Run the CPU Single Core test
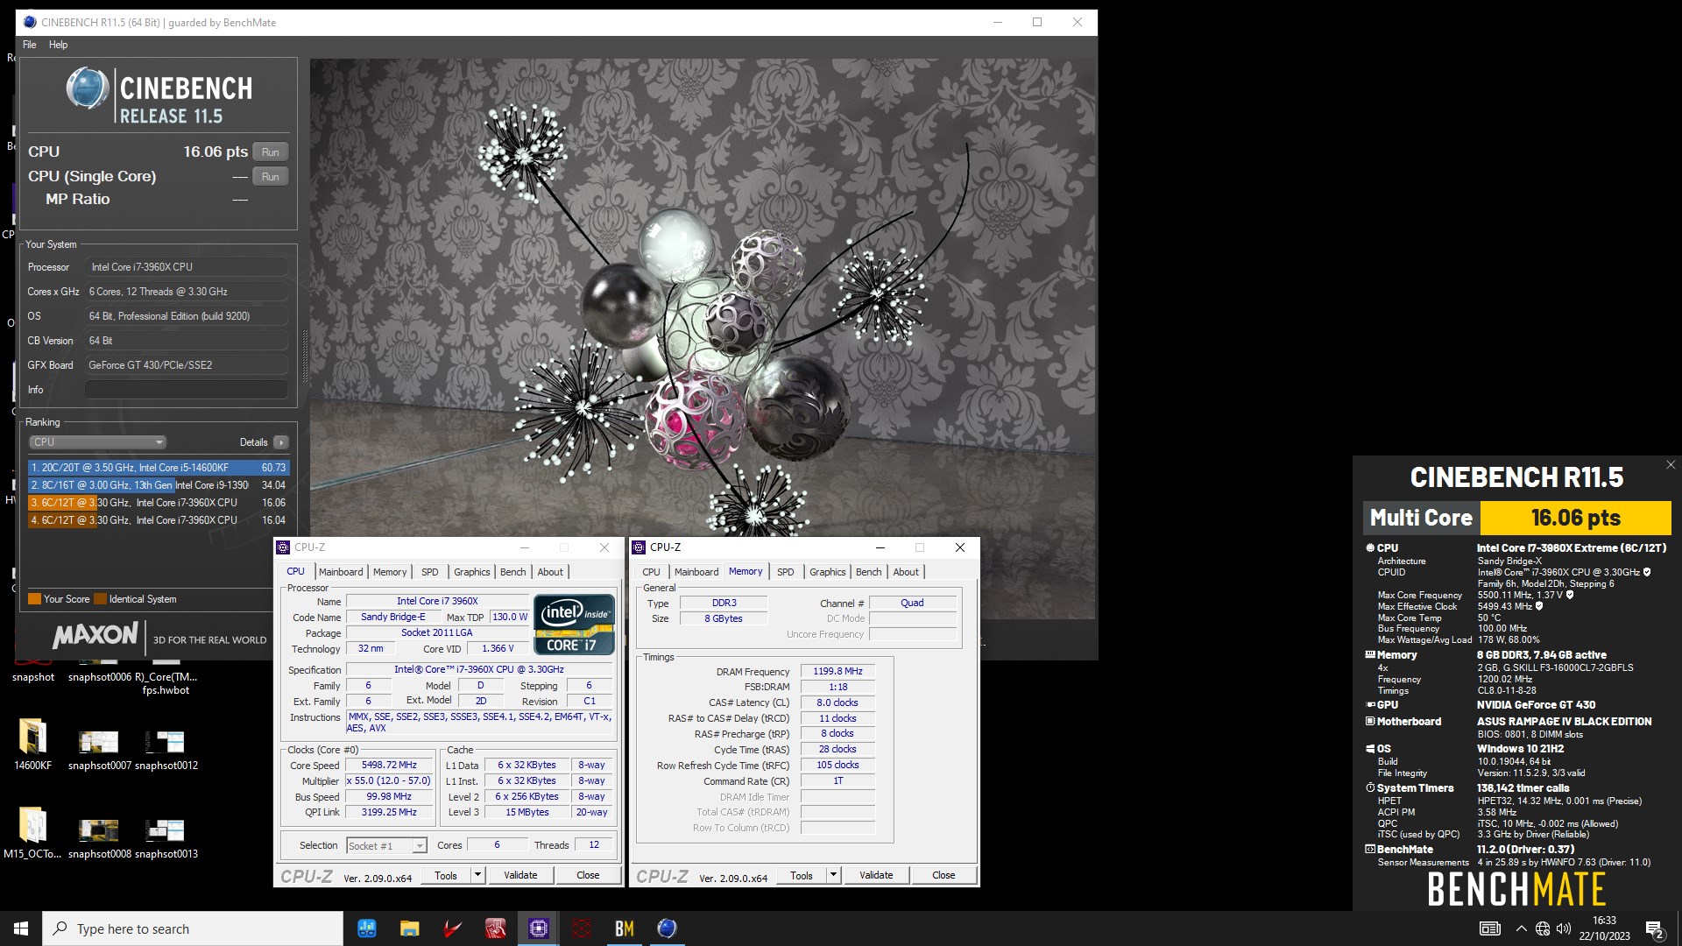This screenshot has height=946, width=1682. (271, 177)
